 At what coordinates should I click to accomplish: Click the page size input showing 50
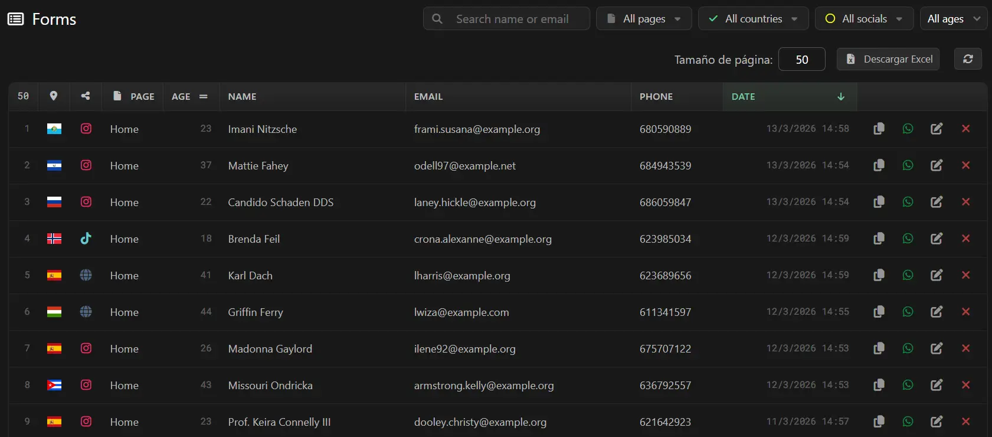(801, 60)
